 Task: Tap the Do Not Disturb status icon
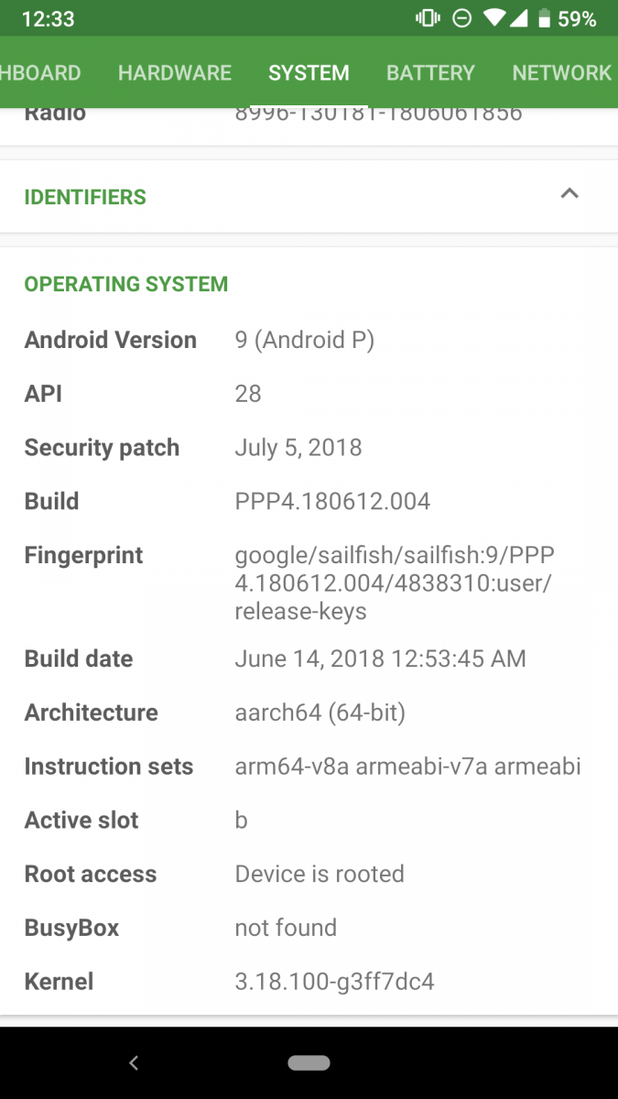462,17
